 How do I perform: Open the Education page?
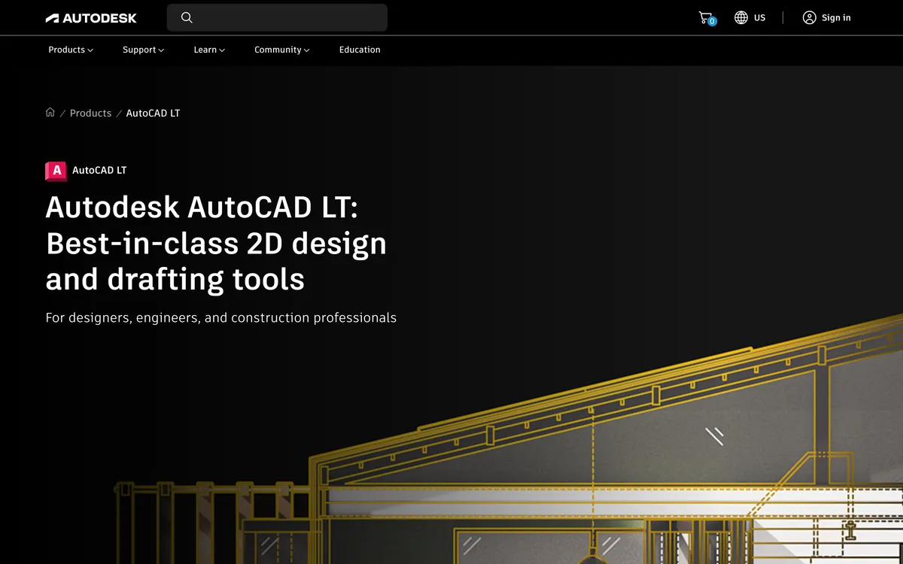pyautogui.click(x=360, y=50)
